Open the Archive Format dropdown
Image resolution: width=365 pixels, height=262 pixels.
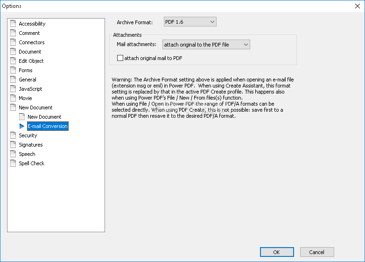coord(190,22)
